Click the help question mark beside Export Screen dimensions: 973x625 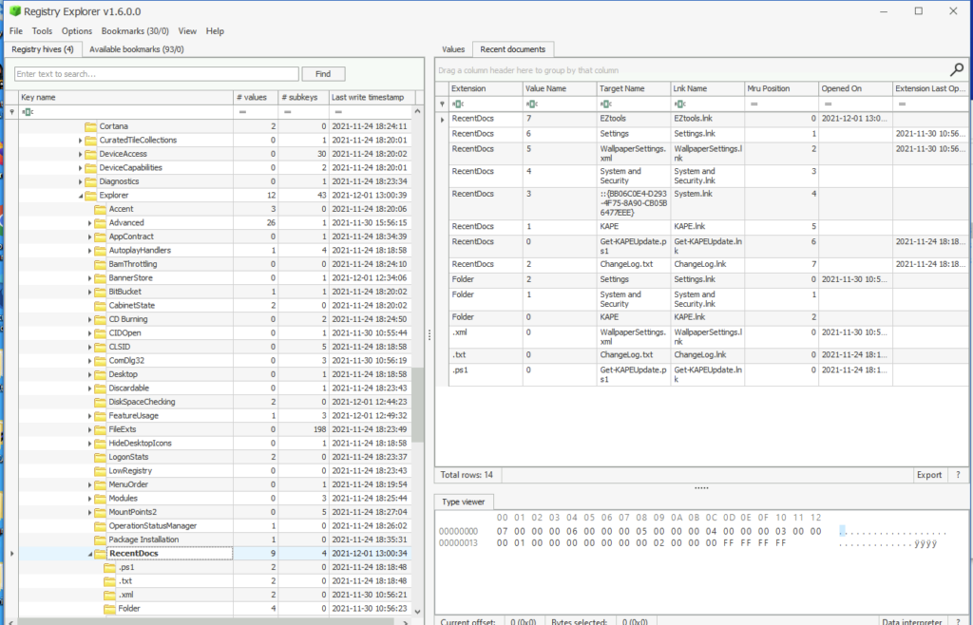tap(958, 475)
